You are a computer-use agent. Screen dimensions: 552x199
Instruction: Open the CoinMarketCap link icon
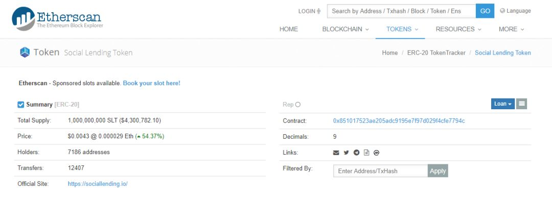(376, 153)
